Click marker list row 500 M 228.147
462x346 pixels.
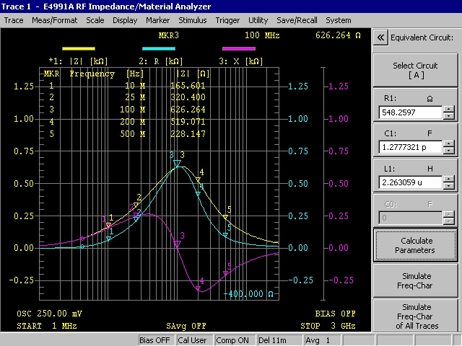coord(127,134)
